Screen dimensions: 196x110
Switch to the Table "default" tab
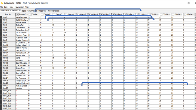point(11,10)
